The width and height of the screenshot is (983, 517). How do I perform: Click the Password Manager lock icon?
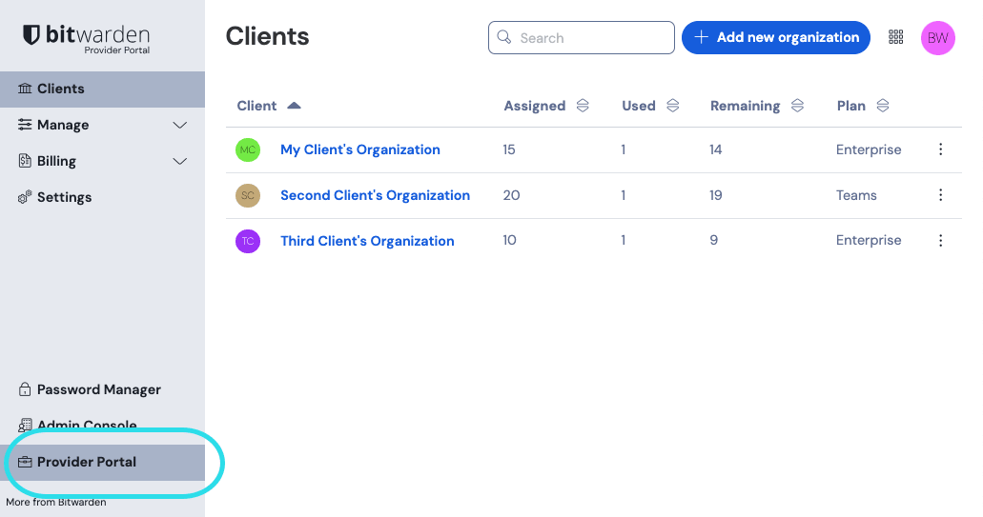(25, 389)
